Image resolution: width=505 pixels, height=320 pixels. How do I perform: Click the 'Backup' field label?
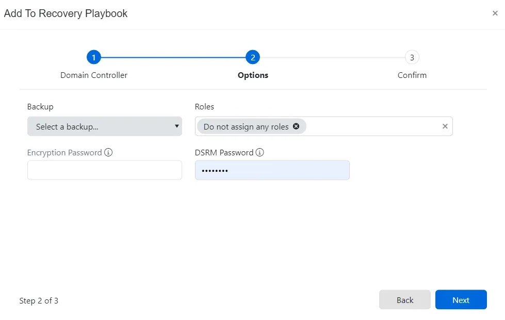40,107
